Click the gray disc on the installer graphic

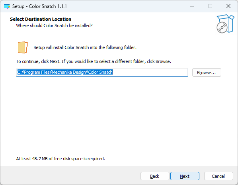click(x=222, y=28)
